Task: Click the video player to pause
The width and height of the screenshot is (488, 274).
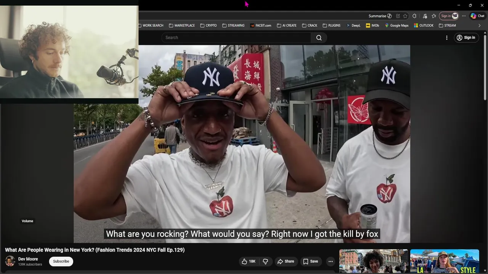Action: [242, 144]
